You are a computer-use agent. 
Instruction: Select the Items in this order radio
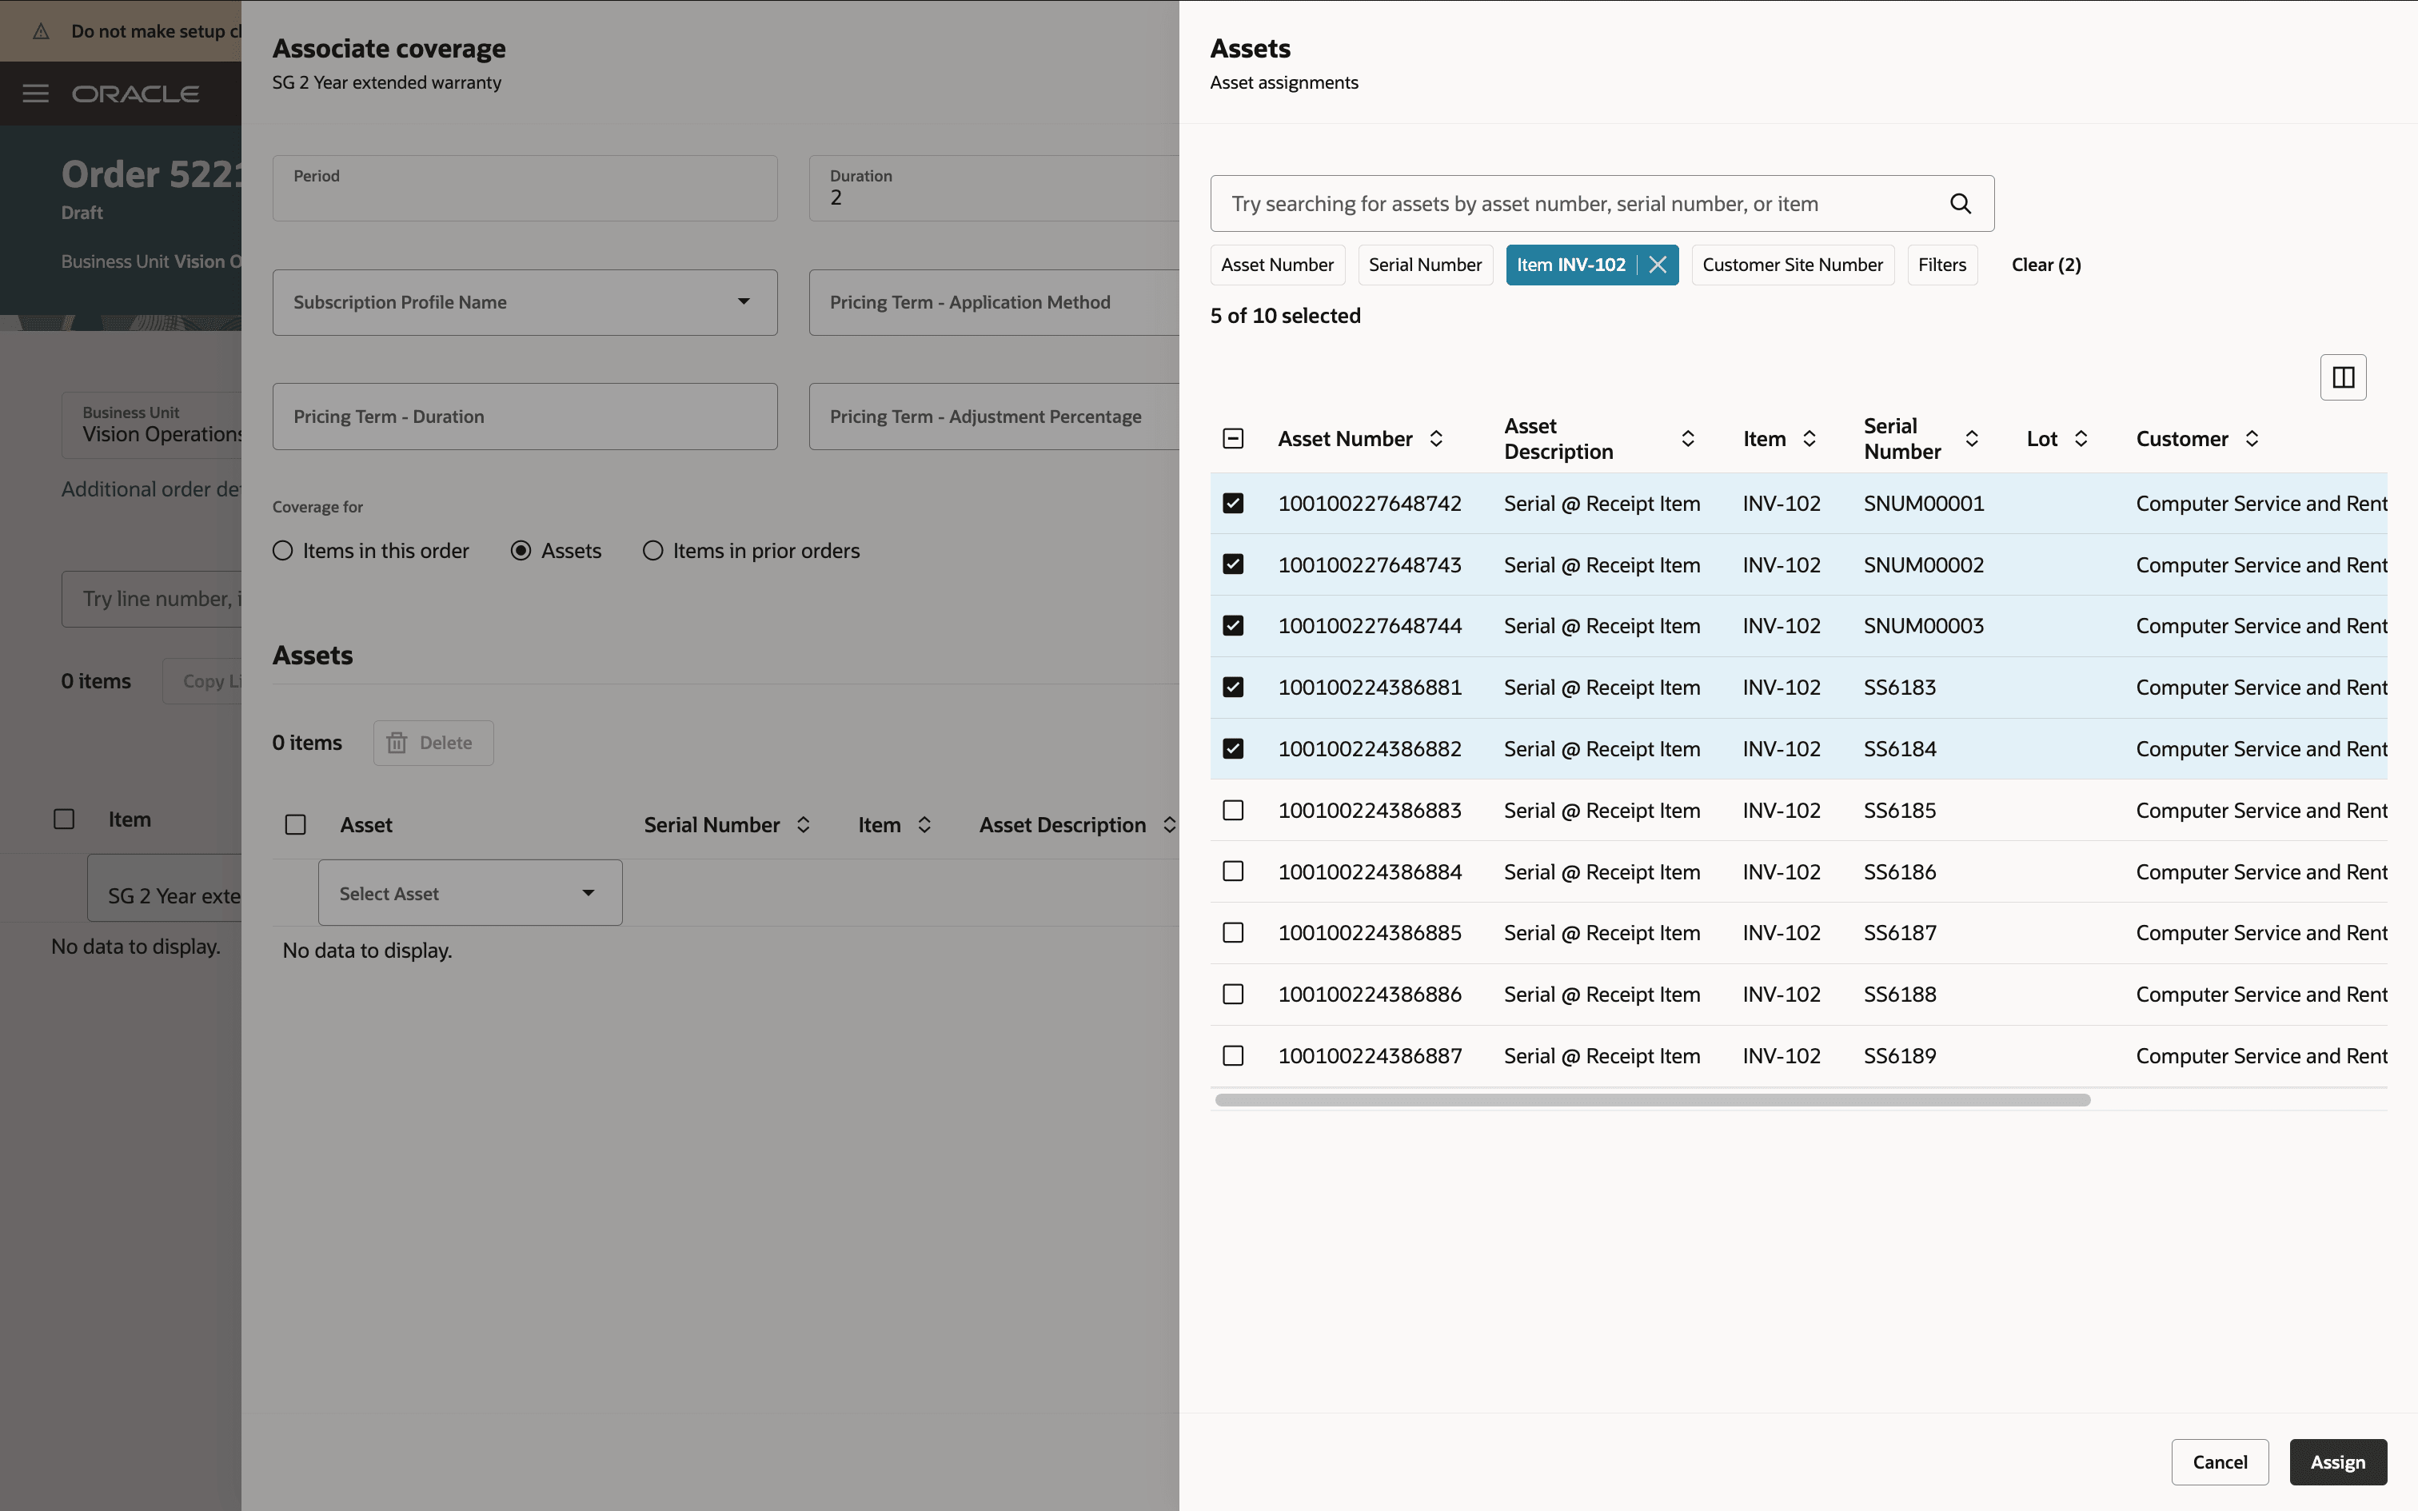283,551
